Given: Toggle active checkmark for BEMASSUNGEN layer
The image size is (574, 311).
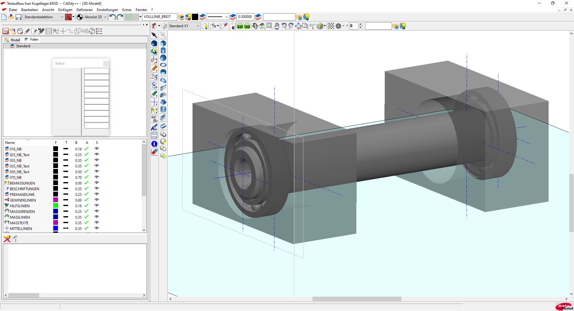Looking at the screenshot, I should pos(86,183).
